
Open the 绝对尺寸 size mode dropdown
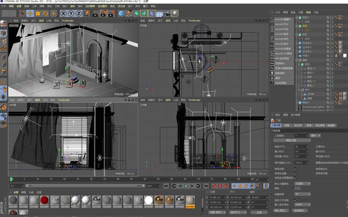coord(238,212)
